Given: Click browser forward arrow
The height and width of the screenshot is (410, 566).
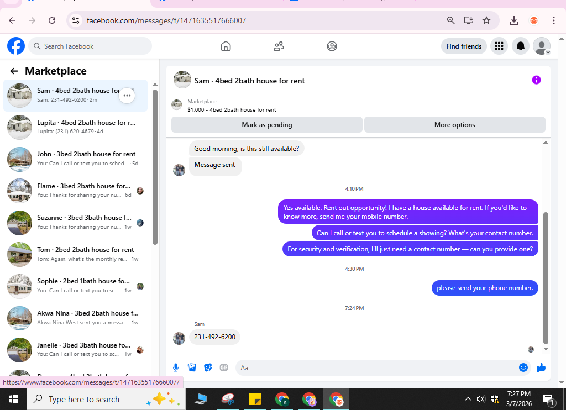Looking at the screenshot, I should 32,20.
